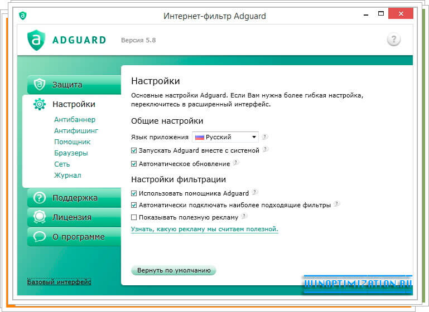This screenshot has width=429, height=312.
Task: Click the small Adguard icon in title bar
Action: 23,16
